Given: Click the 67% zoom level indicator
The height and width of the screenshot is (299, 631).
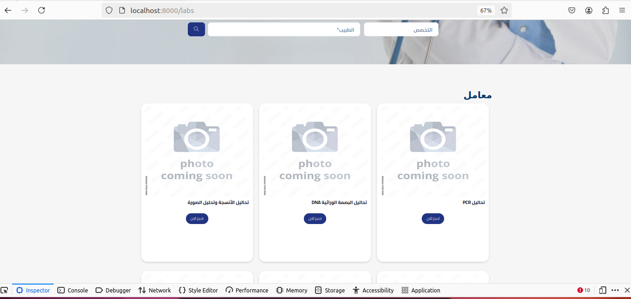Looking at the screenshot, I should point(486,10).
